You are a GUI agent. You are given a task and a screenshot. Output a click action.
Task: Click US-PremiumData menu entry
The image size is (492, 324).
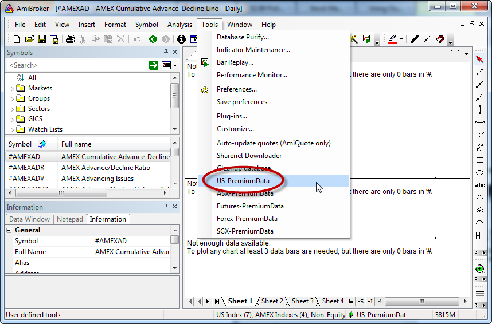pyautogui.click(x=274, y=181)
